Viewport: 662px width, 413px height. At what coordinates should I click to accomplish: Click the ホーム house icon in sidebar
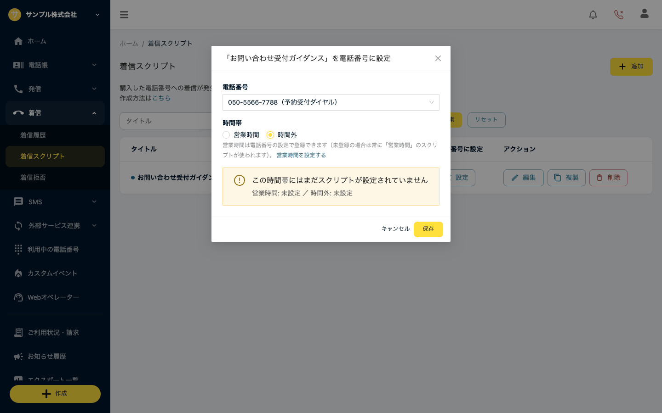(x=18, y=41)
